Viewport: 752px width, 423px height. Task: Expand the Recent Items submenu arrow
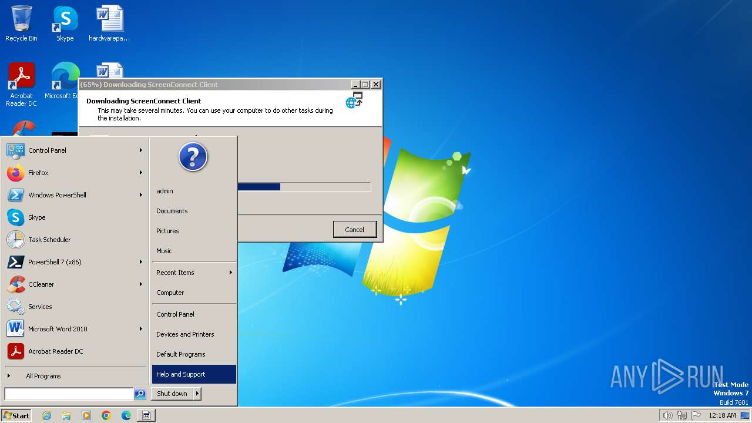click(x=231, y=273)
